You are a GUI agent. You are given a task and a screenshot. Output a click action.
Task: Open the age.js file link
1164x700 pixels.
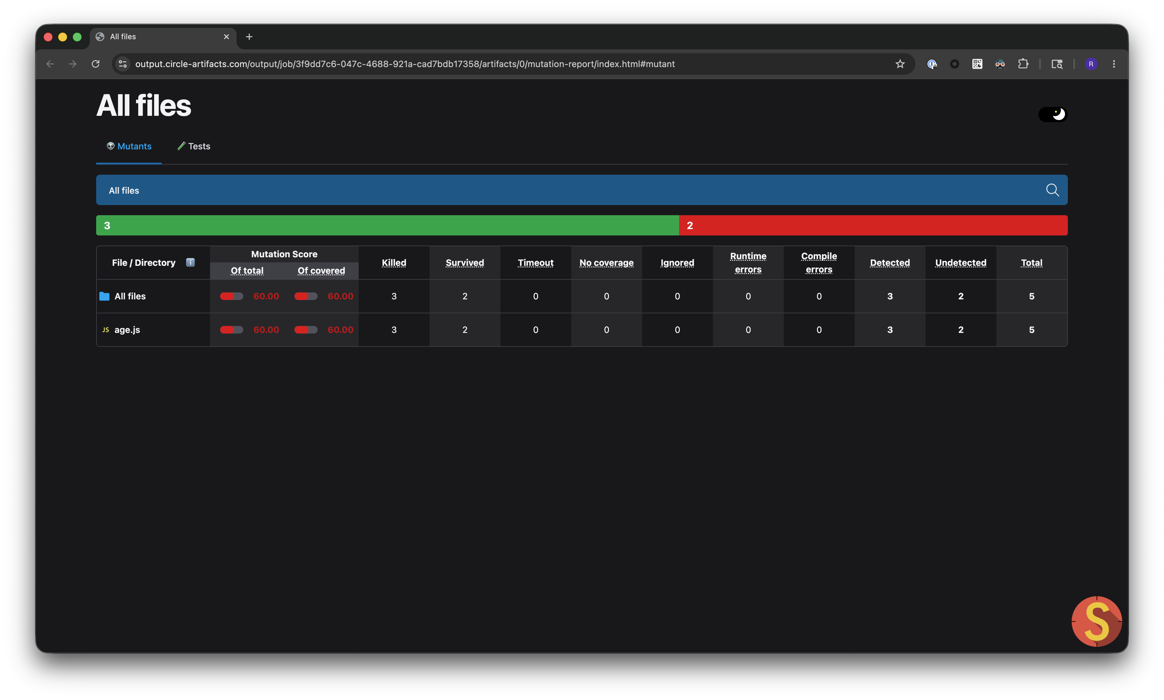coord(127,330)
